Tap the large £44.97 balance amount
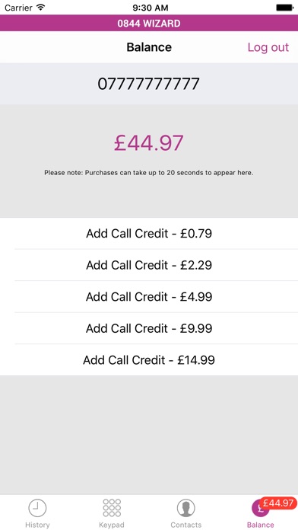This screenshot has height=530, width=298. (x=149, y=142)
